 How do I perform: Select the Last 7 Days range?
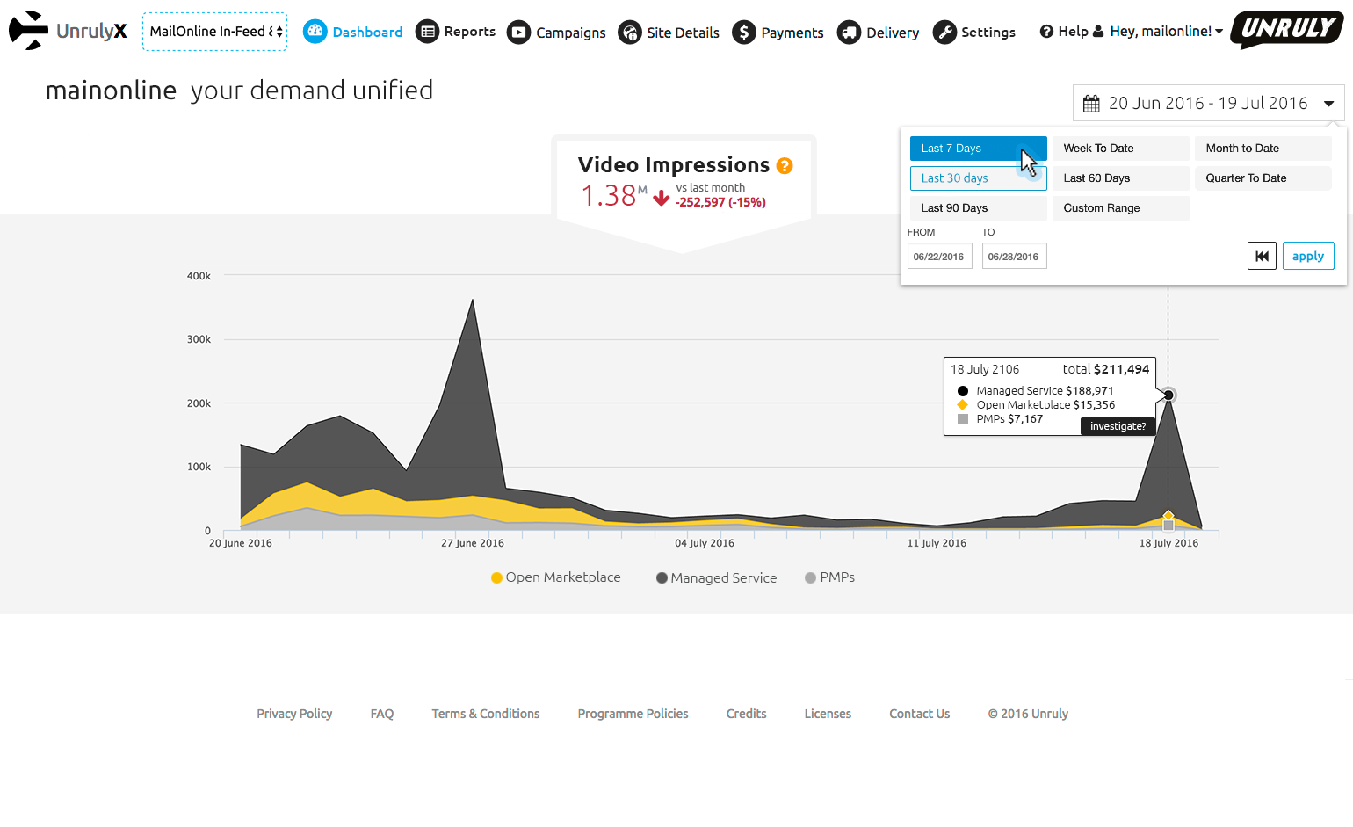coord(978,149)
